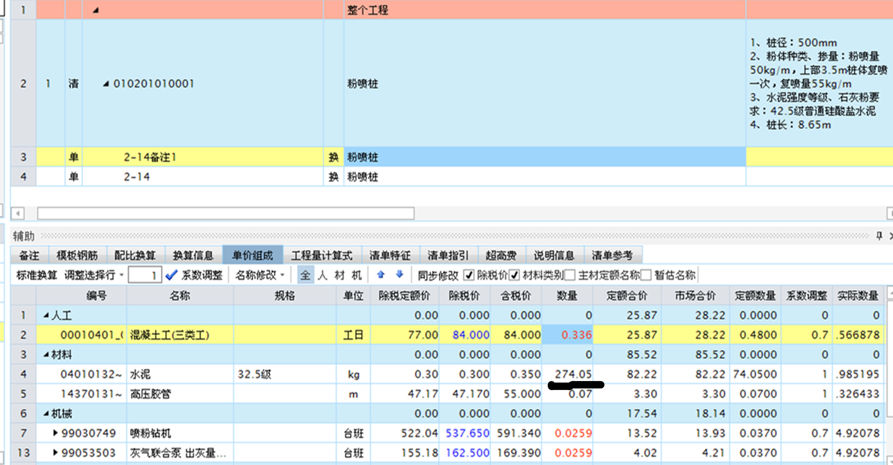Viewport: 893px width, 465px height.
Task: Click the 04010132~ cement code cell
Action: [x=81, y=374]
